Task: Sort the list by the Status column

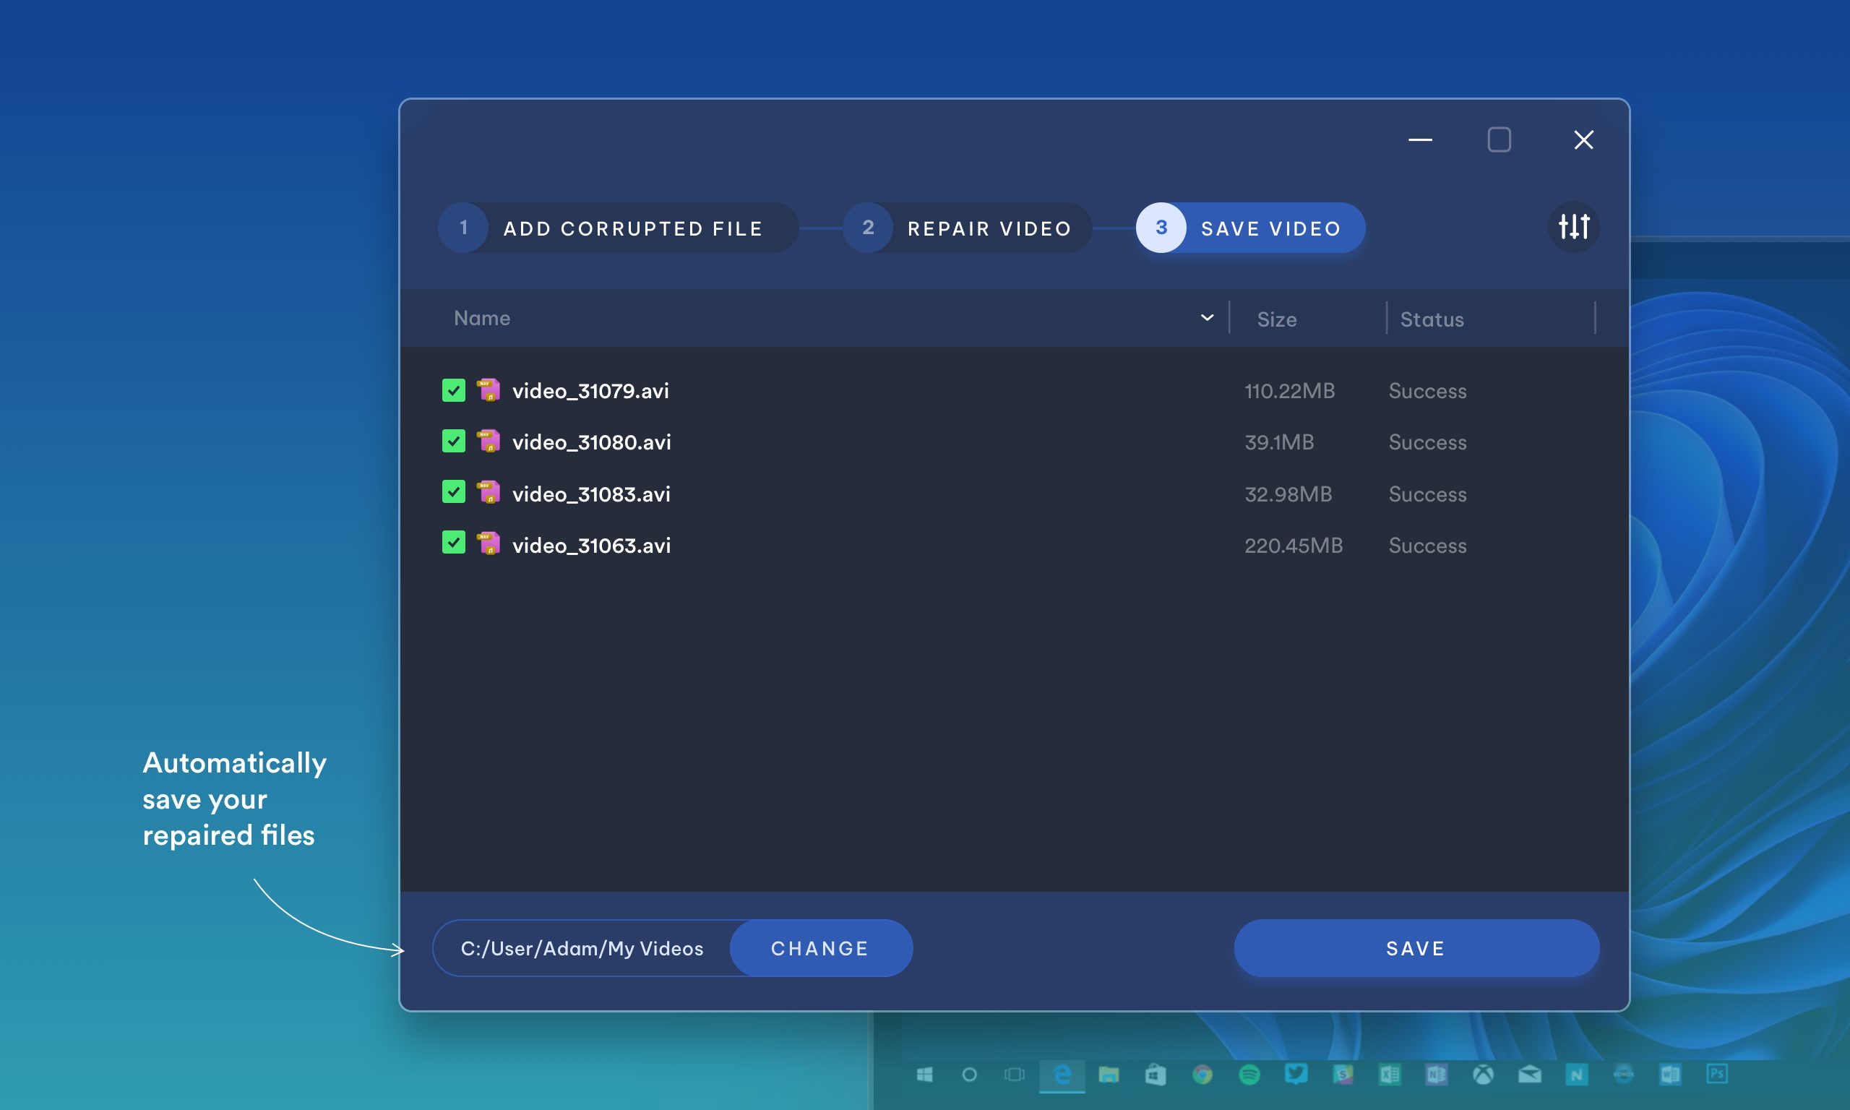Action: [x=1432, y=319]
